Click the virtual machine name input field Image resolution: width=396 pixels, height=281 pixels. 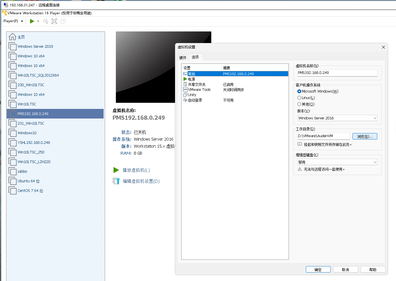[x=337, y=73]
